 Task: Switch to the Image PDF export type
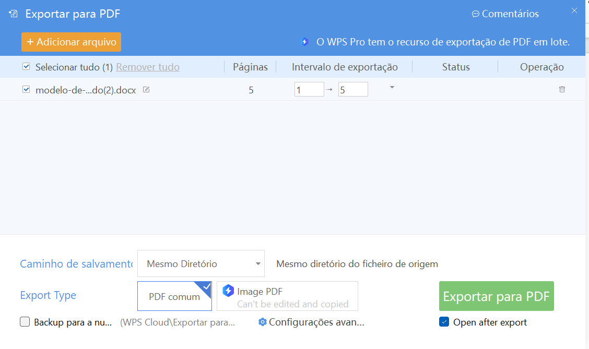(287, 295)
